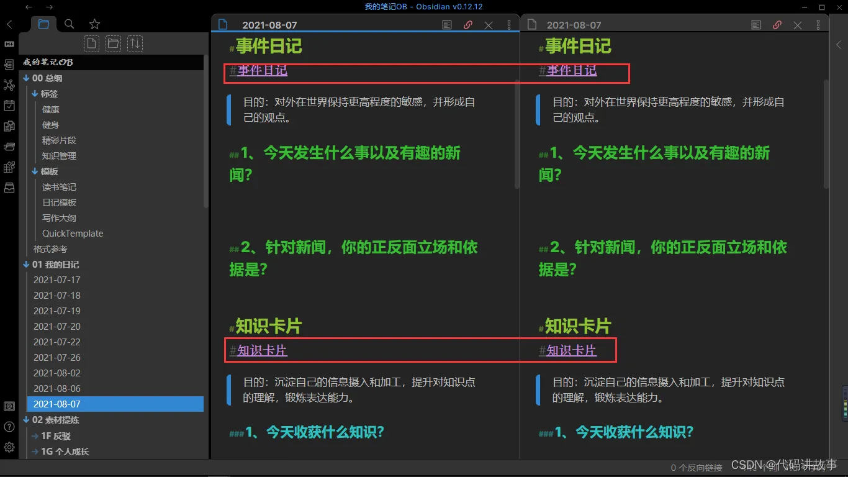Click the #事件日记 tag in left pane
The height and width of the screenshot is (477, 848).
pyautogui.click(x=259, y=70)
